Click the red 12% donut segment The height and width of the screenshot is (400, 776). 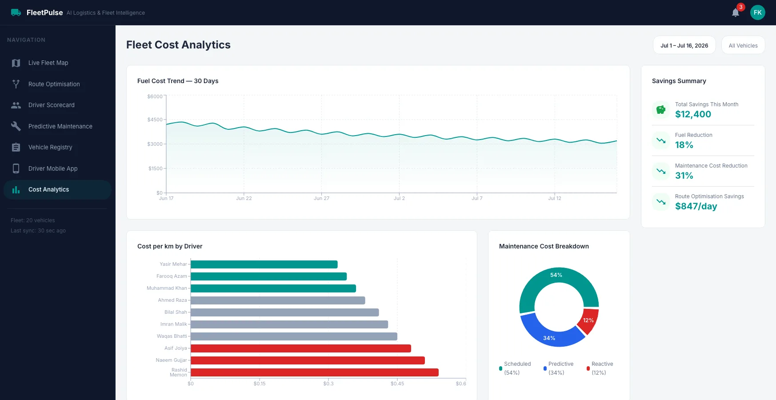(x=589, y=321)
